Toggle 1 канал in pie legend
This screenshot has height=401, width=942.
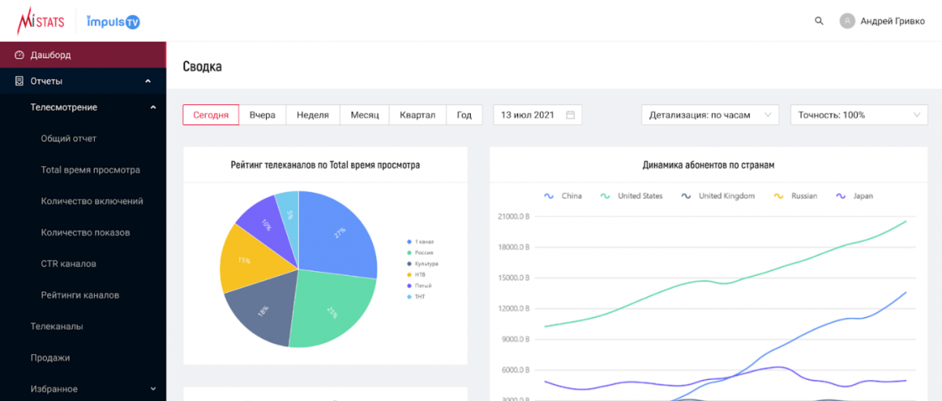click(x=421, y=241)
